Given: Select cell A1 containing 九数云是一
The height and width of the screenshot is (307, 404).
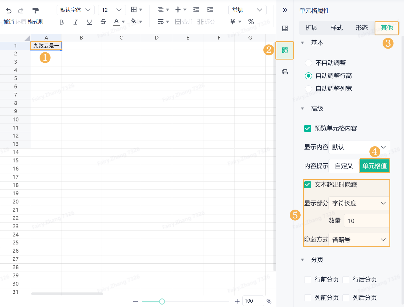Looking at the screenshot, I should click(46, 46).
